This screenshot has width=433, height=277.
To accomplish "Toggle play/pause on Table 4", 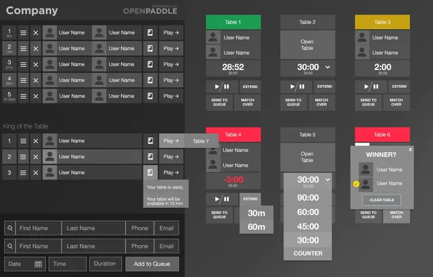I will 222,199.
